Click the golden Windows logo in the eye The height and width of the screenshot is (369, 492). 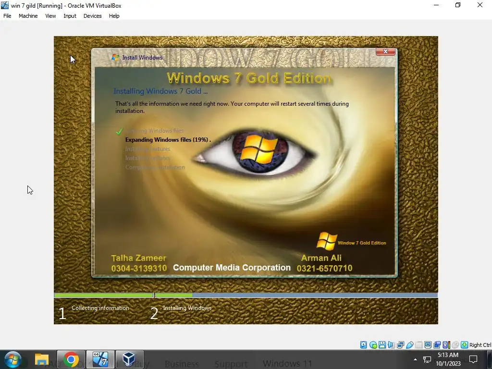tap(259, 149)
